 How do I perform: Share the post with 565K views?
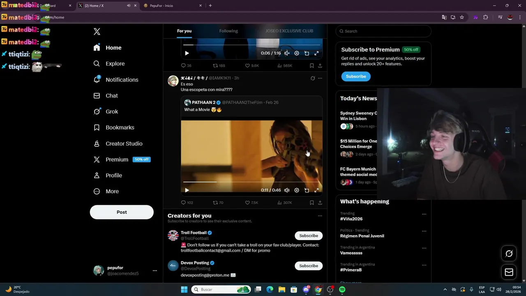point(320,66)
